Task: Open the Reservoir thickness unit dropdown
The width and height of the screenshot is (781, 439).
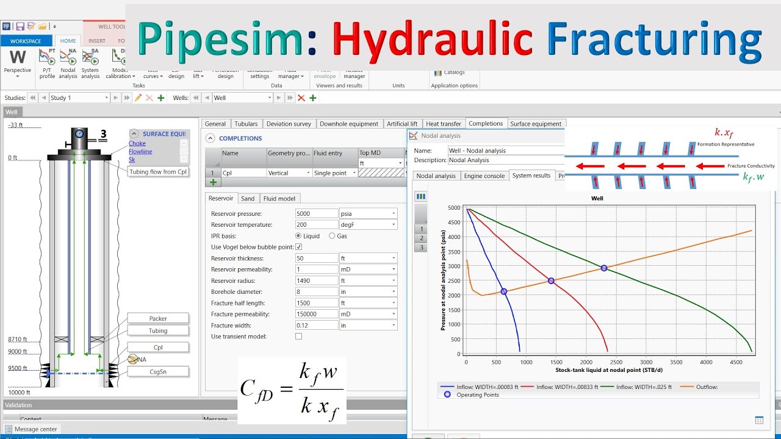Action: click(x=395, y=259)
